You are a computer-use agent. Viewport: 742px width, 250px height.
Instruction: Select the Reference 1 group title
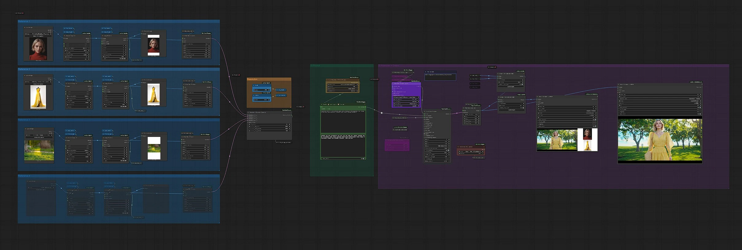24,21
